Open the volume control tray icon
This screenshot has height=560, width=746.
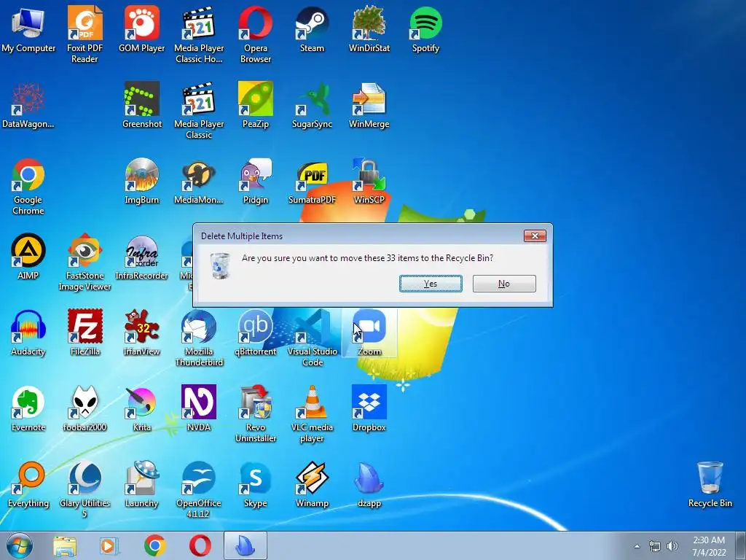click(x=672, y=546)
